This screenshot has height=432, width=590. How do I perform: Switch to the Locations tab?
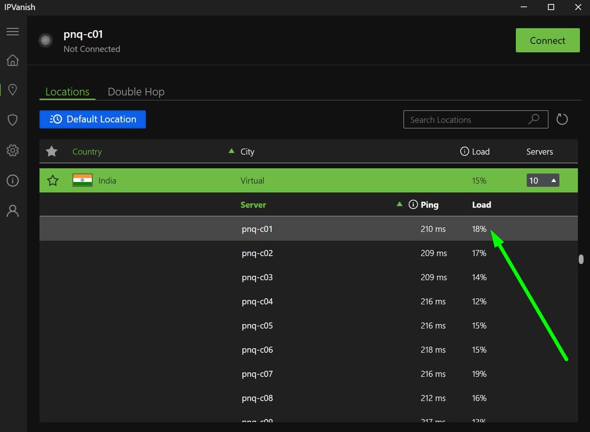pyautogui.click(x=67, y=92)
